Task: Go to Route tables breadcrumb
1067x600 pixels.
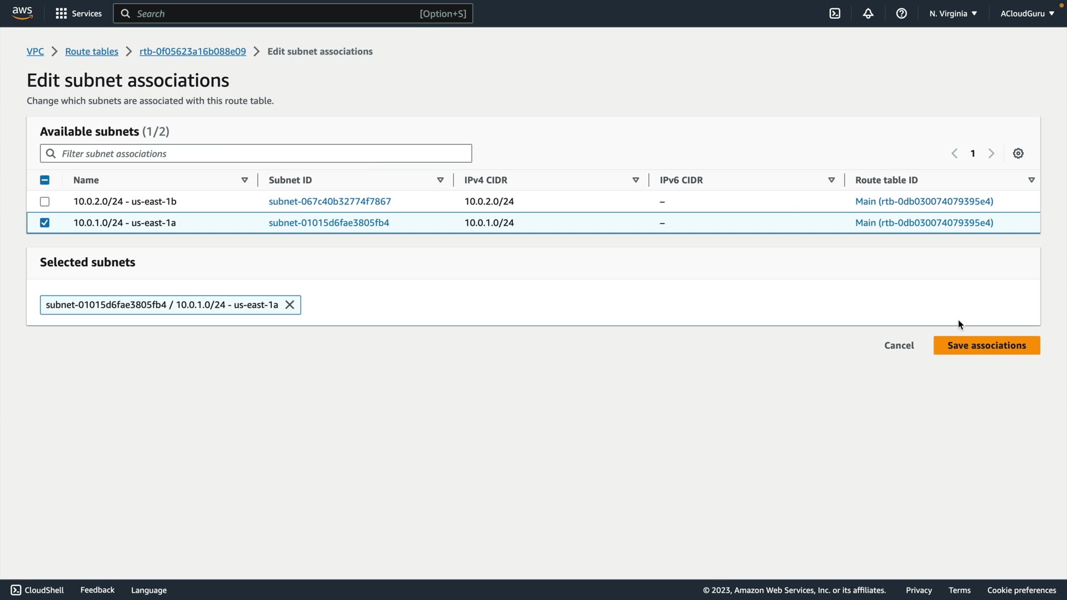Action: tap(92, 51)
